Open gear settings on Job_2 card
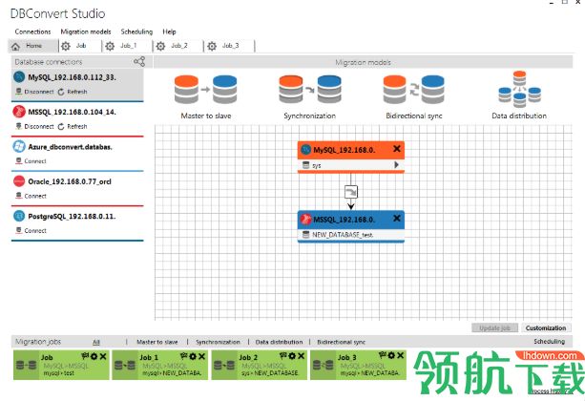 pyautogui.click(x=292, y=356)
